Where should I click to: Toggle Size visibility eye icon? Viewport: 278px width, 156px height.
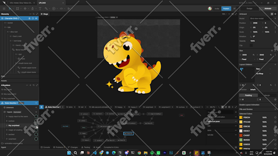pyautogui.click(x=272, y=51)
